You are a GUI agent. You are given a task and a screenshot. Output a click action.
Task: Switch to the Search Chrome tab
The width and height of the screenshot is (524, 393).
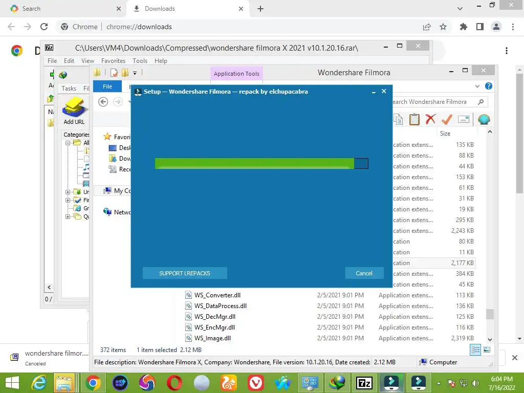[x=63, y=9]
